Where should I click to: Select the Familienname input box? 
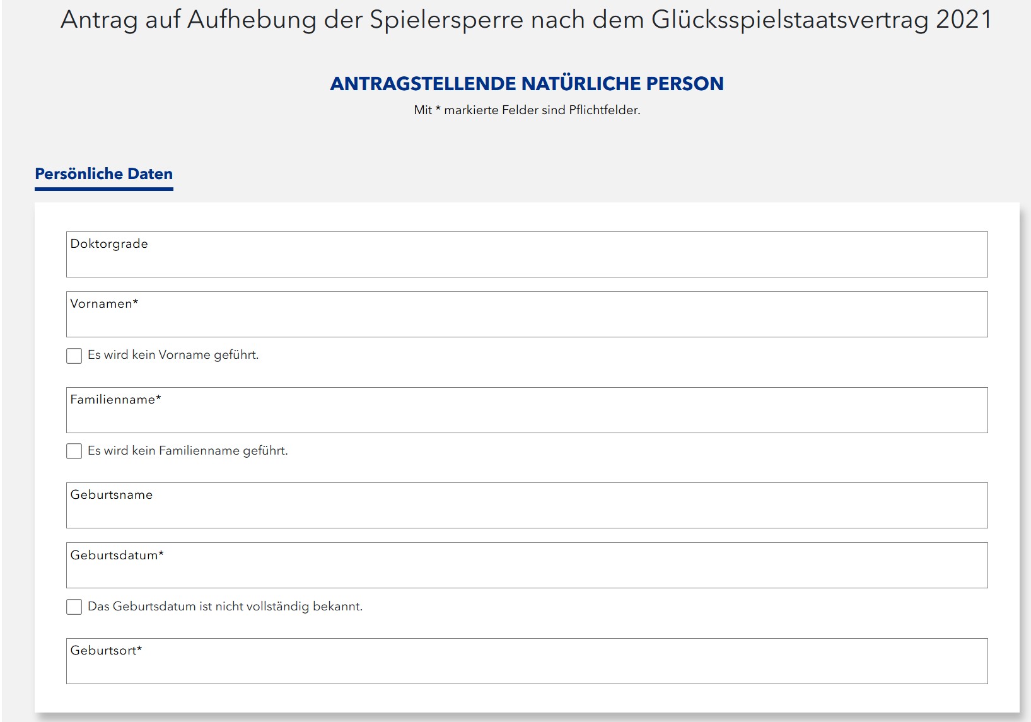click(x=527, y=416)
